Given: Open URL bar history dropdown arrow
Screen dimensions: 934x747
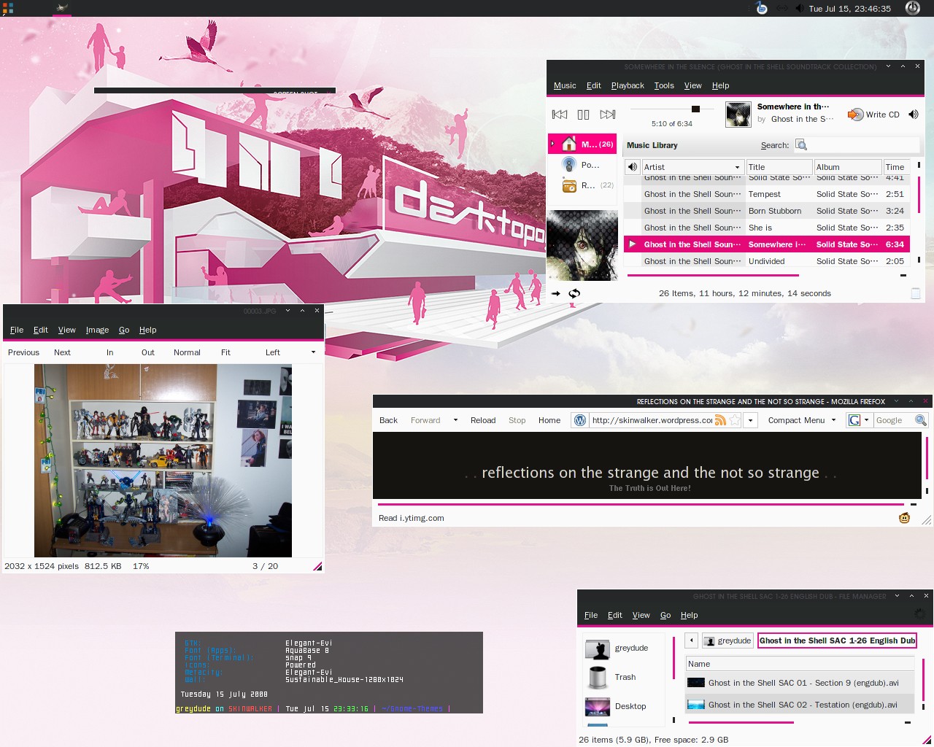Looking at the screenshot, I should tap(750, 420).
